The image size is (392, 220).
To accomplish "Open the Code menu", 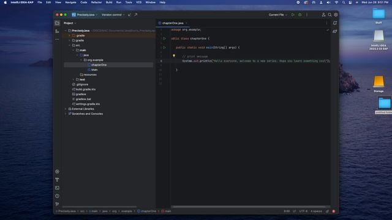I will (83, 2).
